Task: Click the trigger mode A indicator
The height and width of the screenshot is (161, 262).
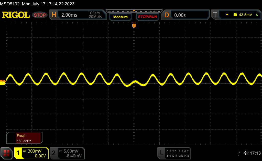Action: pyautogui.click(x=257, y=15)
